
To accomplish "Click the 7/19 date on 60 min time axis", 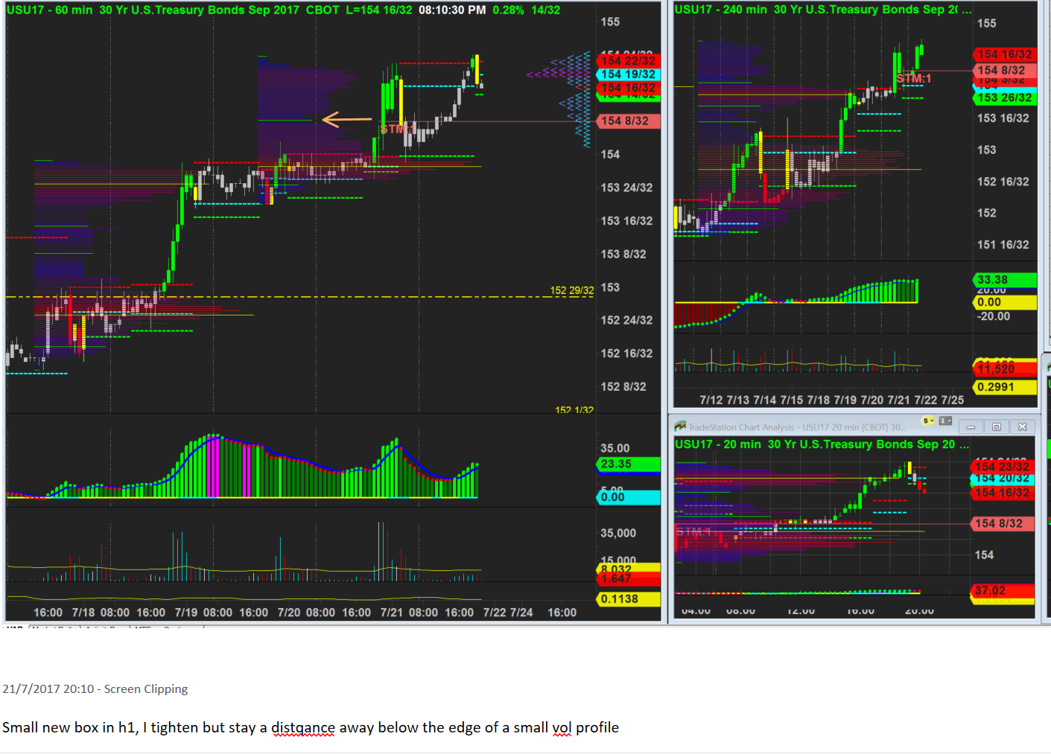I will [186, 613].
